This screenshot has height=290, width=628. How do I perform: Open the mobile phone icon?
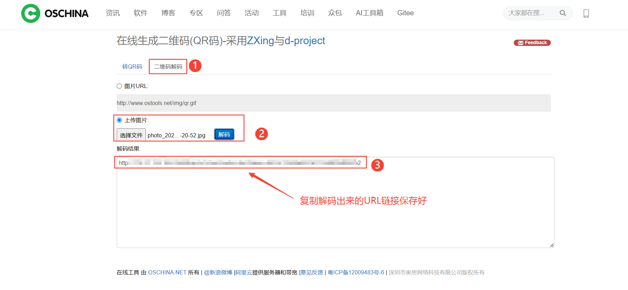586,13
